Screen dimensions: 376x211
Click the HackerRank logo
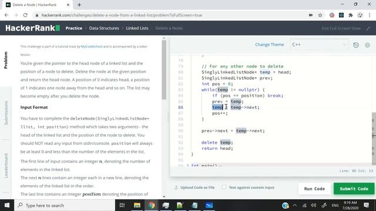pyautogui.click(x=33, y=28)
